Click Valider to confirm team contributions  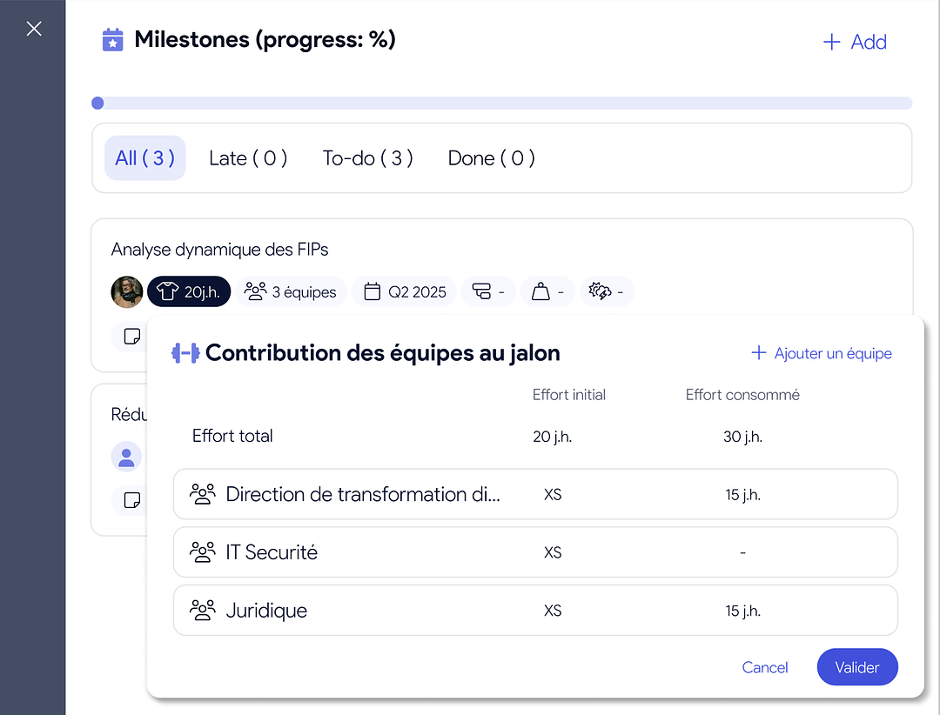point(857,667)
